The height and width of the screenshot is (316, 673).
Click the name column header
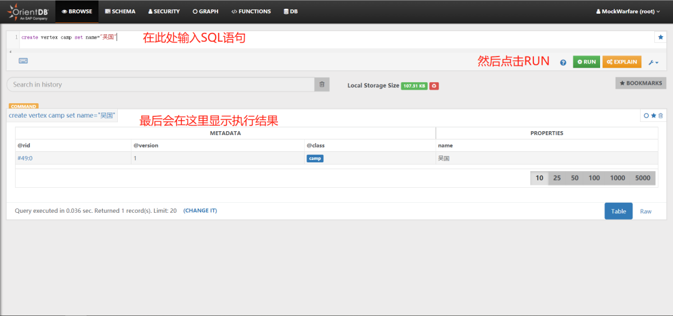(x=547, y=146)
